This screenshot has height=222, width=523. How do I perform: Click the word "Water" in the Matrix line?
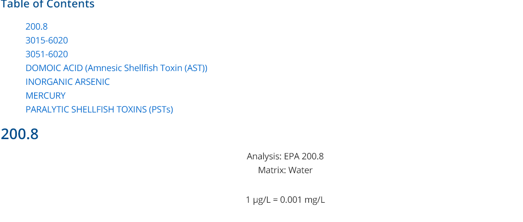click(x=300, y=170)
